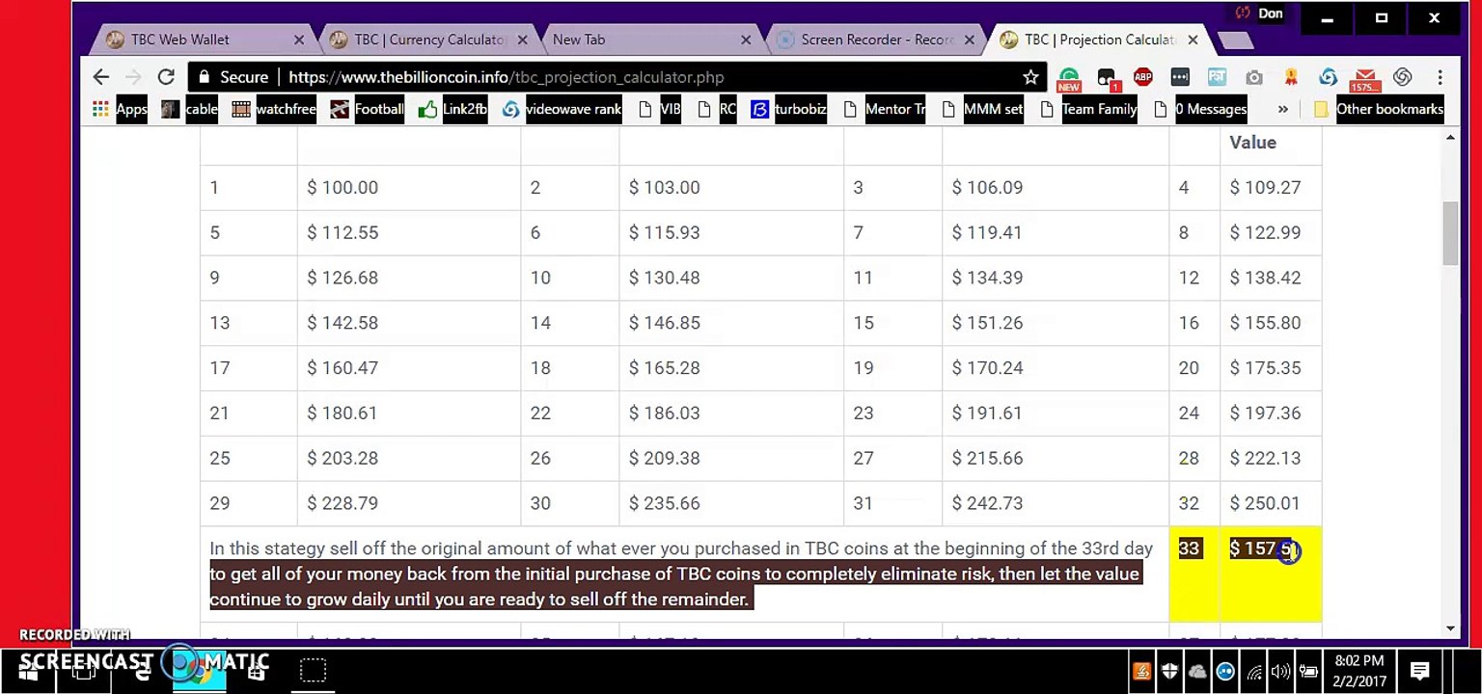Select the $ 146.85 day 14 value
1482x694 pixels.
pos(665,323)
